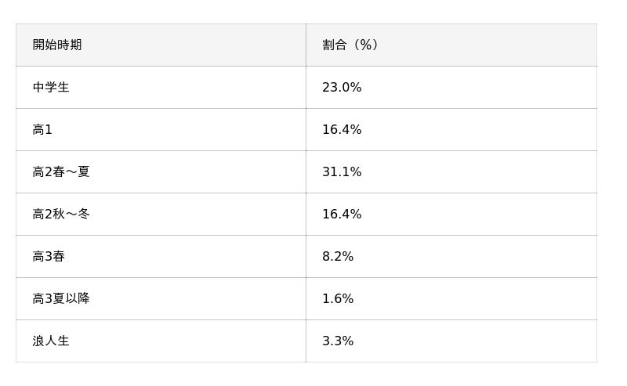Select the 高2秋〜冬 cell
Viewport: 627px width, 386px height.
tap(61, 215)
